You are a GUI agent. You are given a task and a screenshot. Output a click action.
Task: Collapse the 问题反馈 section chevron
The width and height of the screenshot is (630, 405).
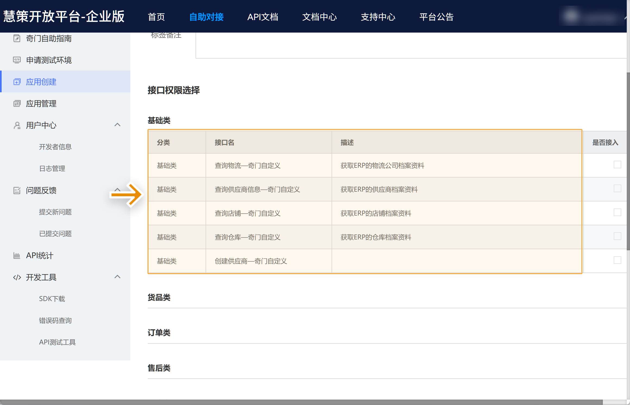click(117, 190)
